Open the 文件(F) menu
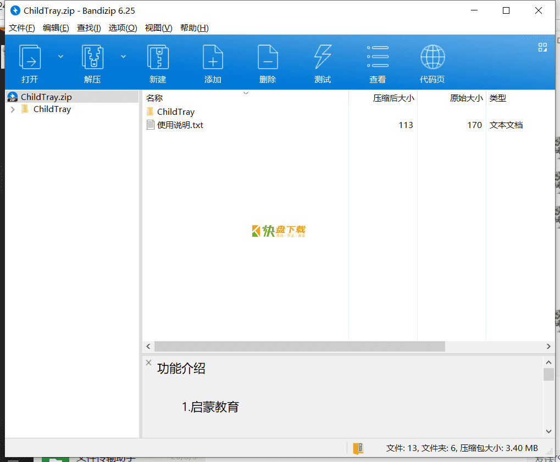560x462 pixels. click(x=22, y=28)
